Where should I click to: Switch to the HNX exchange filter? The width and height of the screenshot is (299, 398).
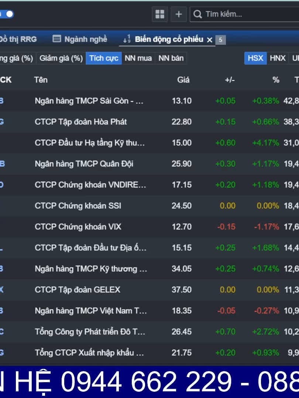tap(278, 58)
